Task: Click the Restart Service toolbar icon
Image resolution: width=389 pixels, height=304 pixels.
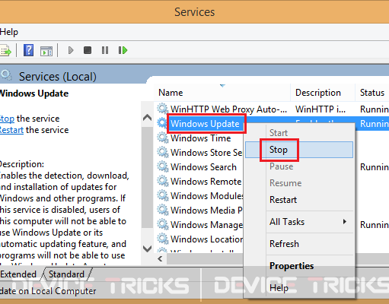Action: click(123, 50)
